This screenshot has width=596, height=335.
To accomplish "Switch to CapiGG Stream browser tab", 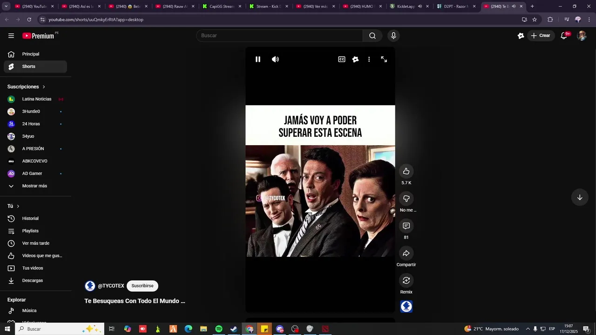I will click(222, 7).
